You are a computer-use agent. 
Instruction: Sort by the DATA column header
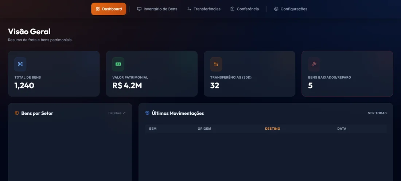pos(342,129)
